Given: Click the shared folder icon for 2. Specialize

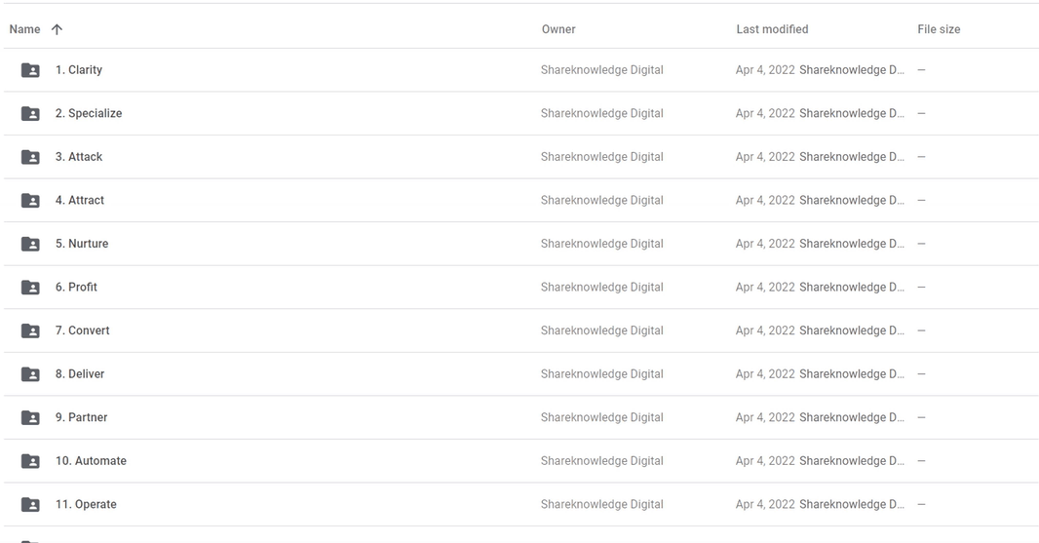Looking at the screenshot, I should point(30,114).
